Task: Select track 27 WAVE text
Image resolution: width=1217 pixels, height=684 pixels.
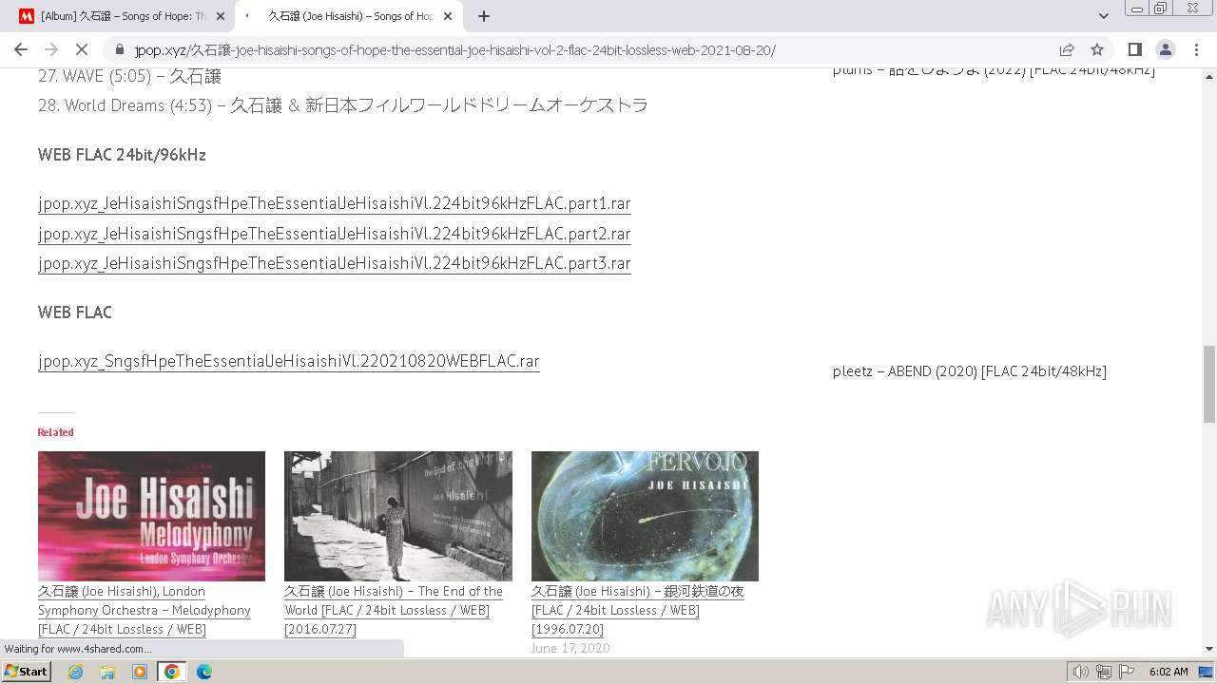Action: [129, 76]
